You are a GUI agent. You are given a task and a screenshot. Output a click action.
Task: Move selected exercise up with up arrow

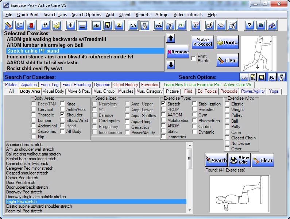(x=171, y=38)
